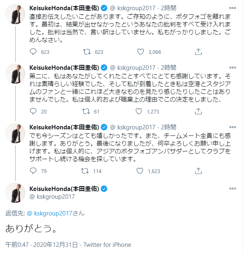Share the second tweet in the thread
The image size is (243, 253).
point(198,111)
